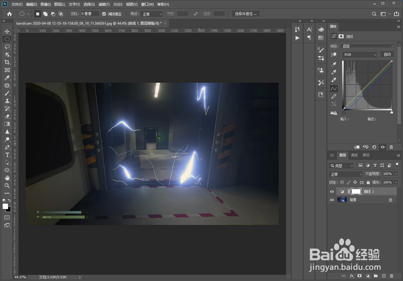Click the white point slider under curve

[392, 112]
